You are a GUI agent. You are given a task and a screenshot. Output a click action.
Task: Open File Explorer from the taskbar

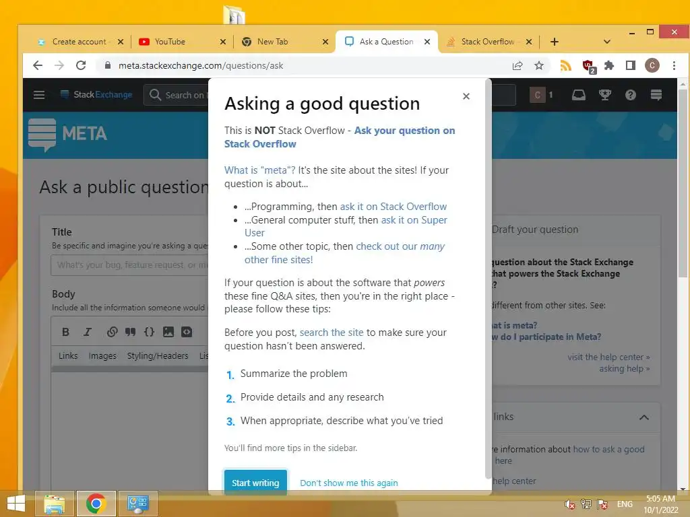click(54, 504)
